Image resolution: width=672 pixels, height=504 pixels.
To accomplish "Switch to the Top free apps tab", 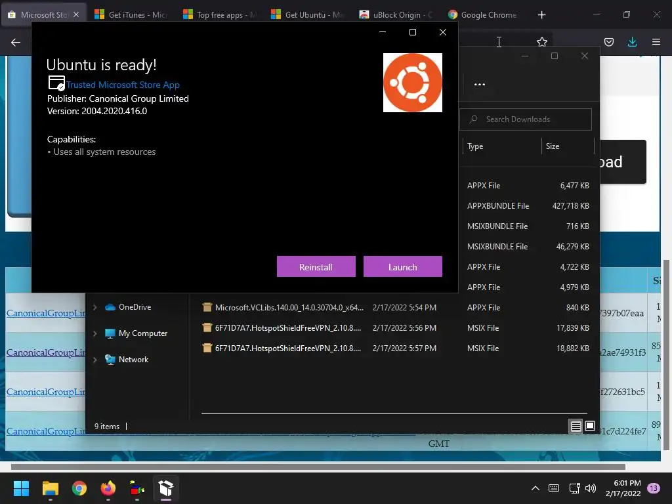I will click(x=219, y=14).
